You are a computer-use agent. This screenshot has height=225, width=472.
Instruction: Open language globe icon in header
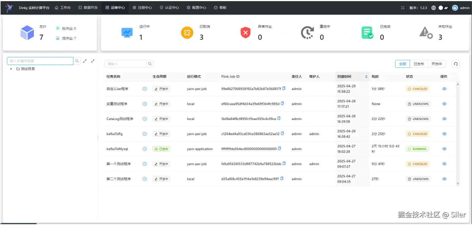pyautogui.click(x=433, y=8)
